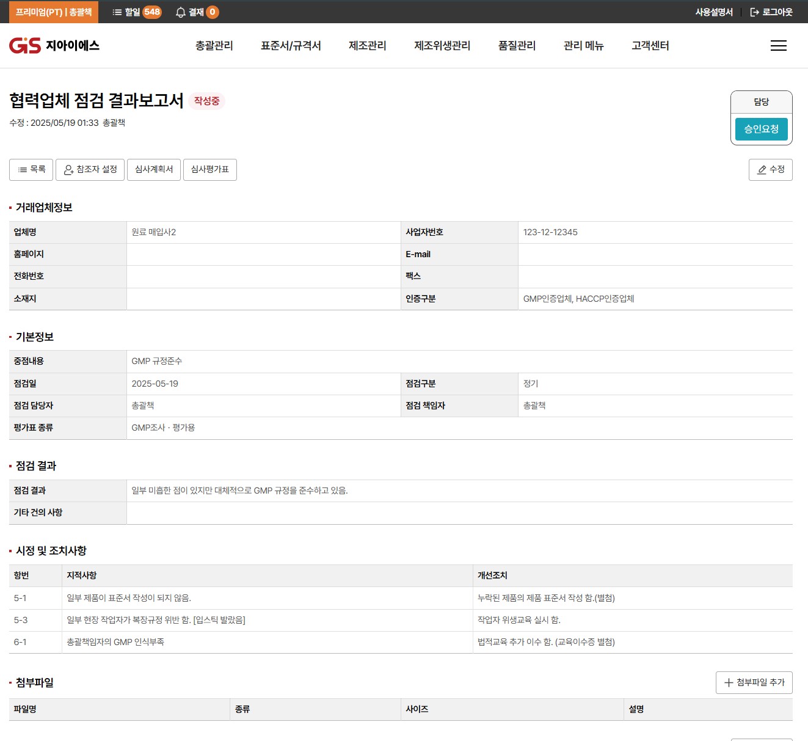Open the 심사계획서 audit plan
The width and height of the screenshot is (808, 741).
click(x=154, y=170)
